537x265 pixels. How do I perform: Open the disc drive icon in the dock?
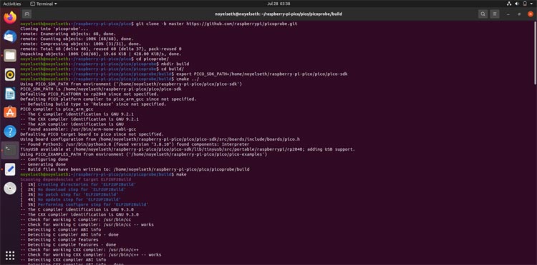click(10, 188)
